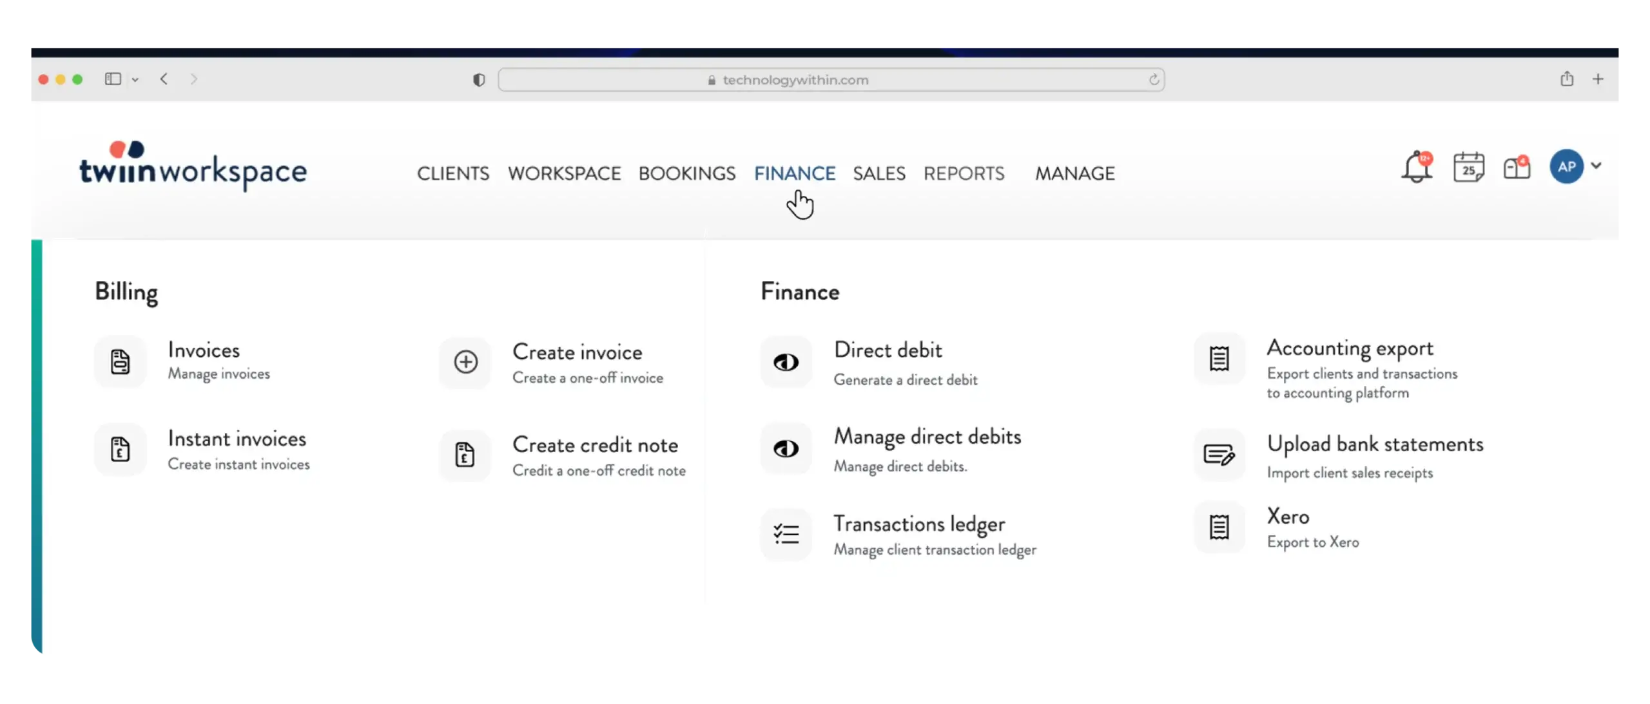The image size is (1650, 704).
Task: Click the Create invoice plus icon
Action: tap(465, 362)
